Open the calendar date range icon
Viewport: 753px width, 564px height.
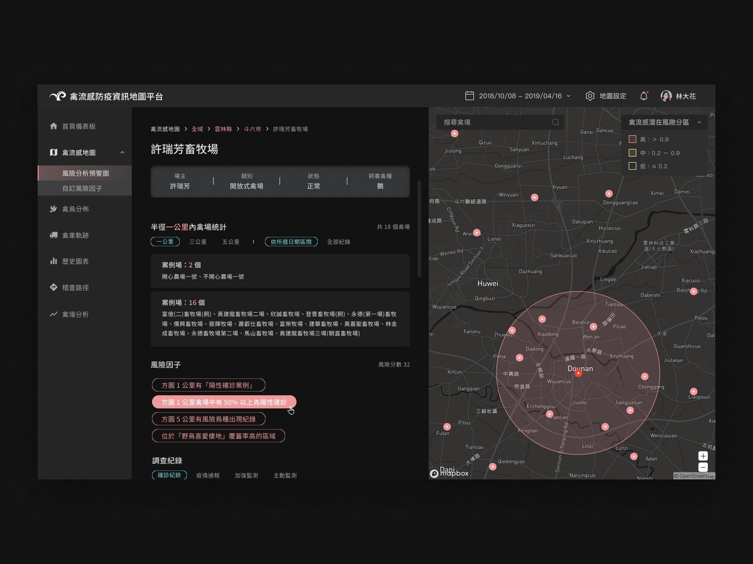click(x=469, y=96)
